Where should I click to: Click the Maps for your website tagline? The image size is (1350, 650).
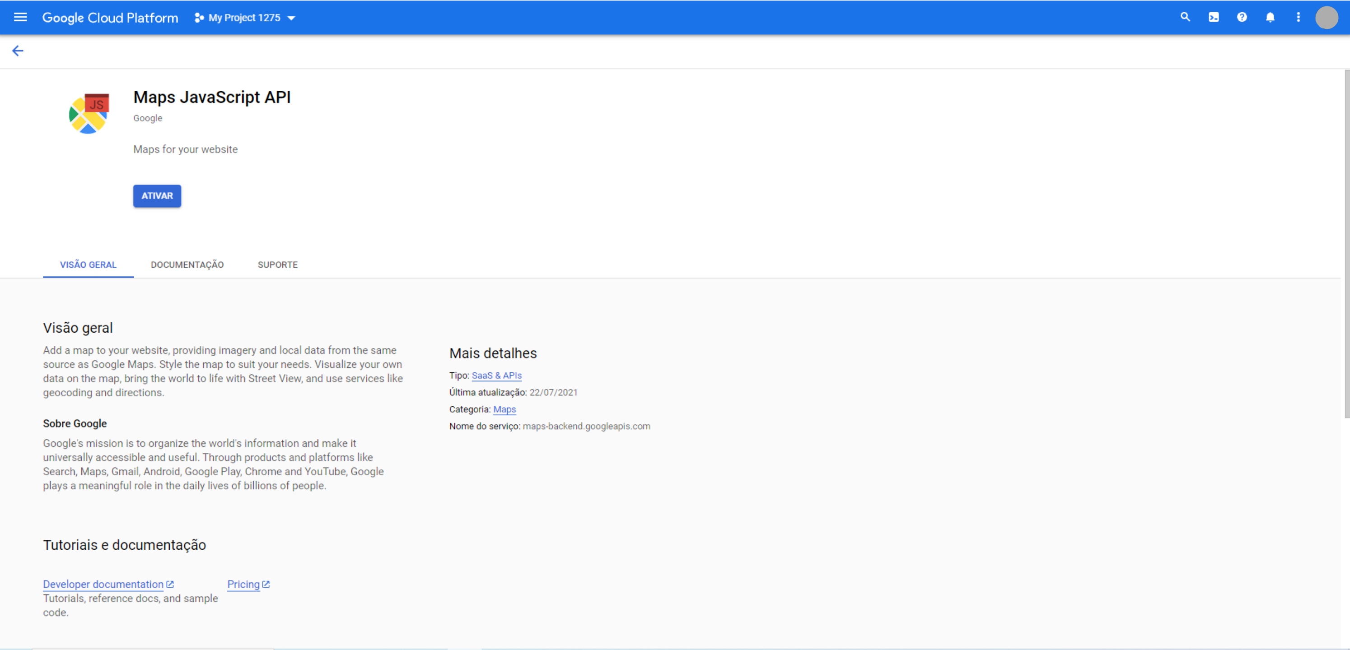(x=186, y=149)
